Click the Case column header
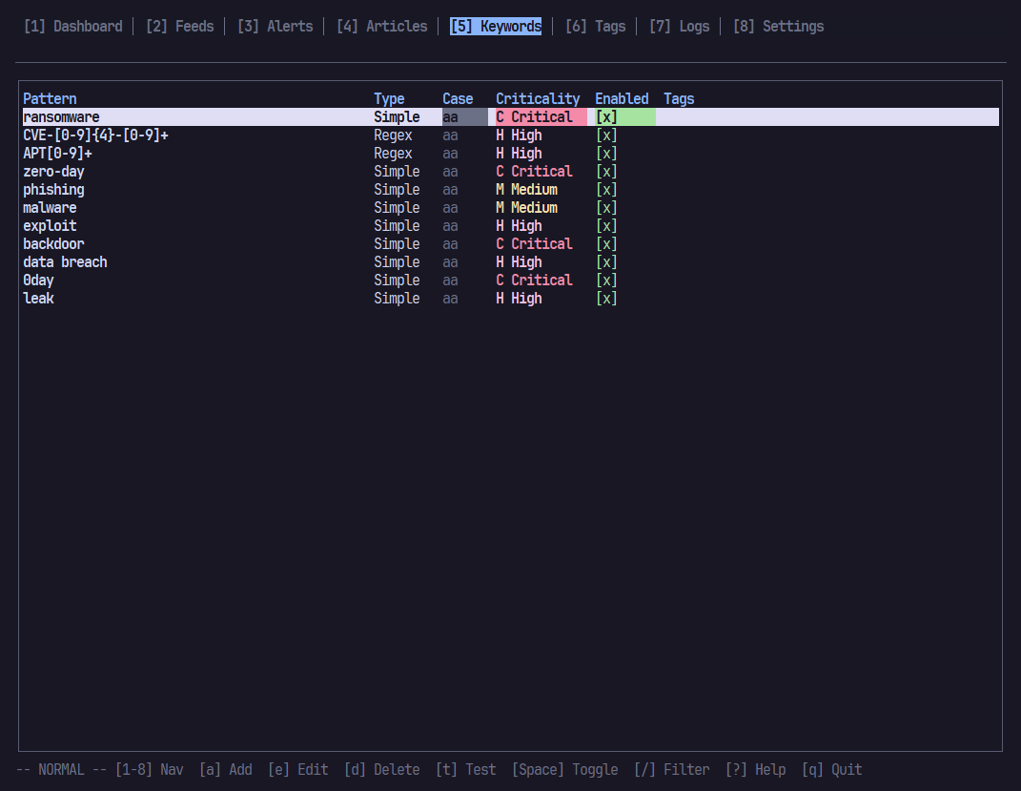This screenshot has width=1021, height=791. [x=458, y=99]
